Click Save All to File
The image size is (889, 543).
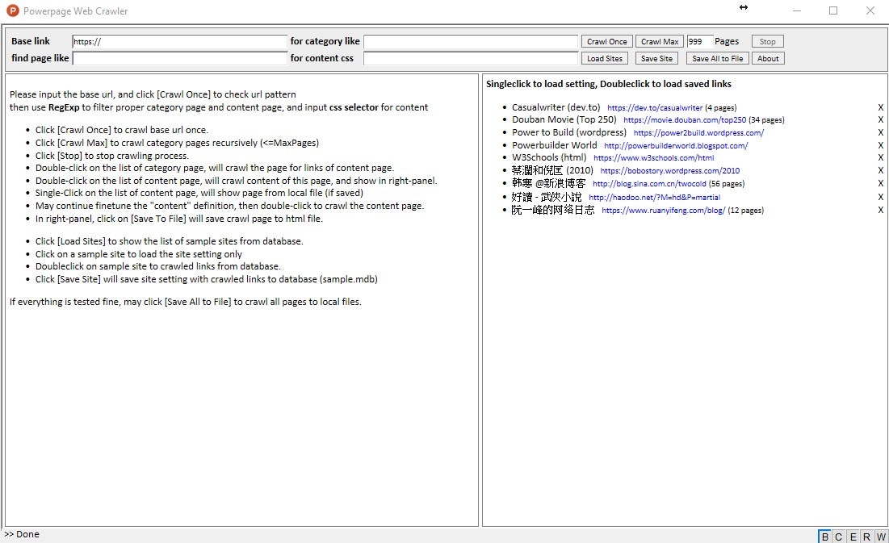point(717,57)
